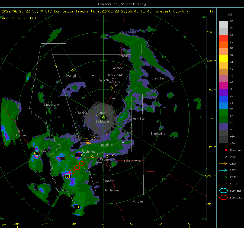Click the 'Annot: tops (km)' annotation text
Image resolution: width=244 pixels, height=228 pixels.
click(19, 18)
